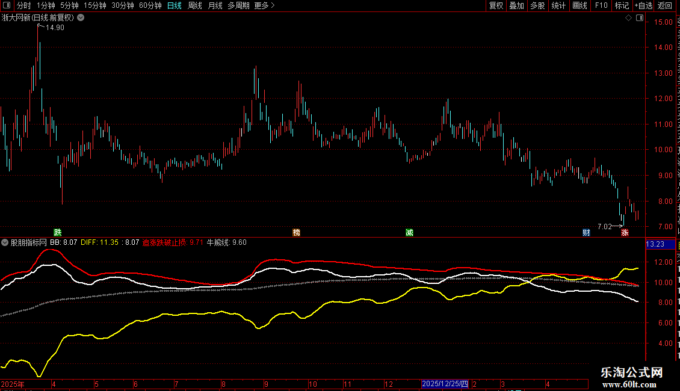The width and height of the screenshot is (680, 391).
Task: Click the DIFF: 11.35 indicator value
Action: [99, 243]
